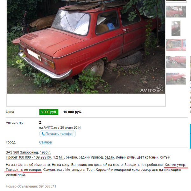Image resolution: width=191 pixels, height=191 pixels.
Task: Select the first red car side thumbnail
Action: tap(176, 11)
